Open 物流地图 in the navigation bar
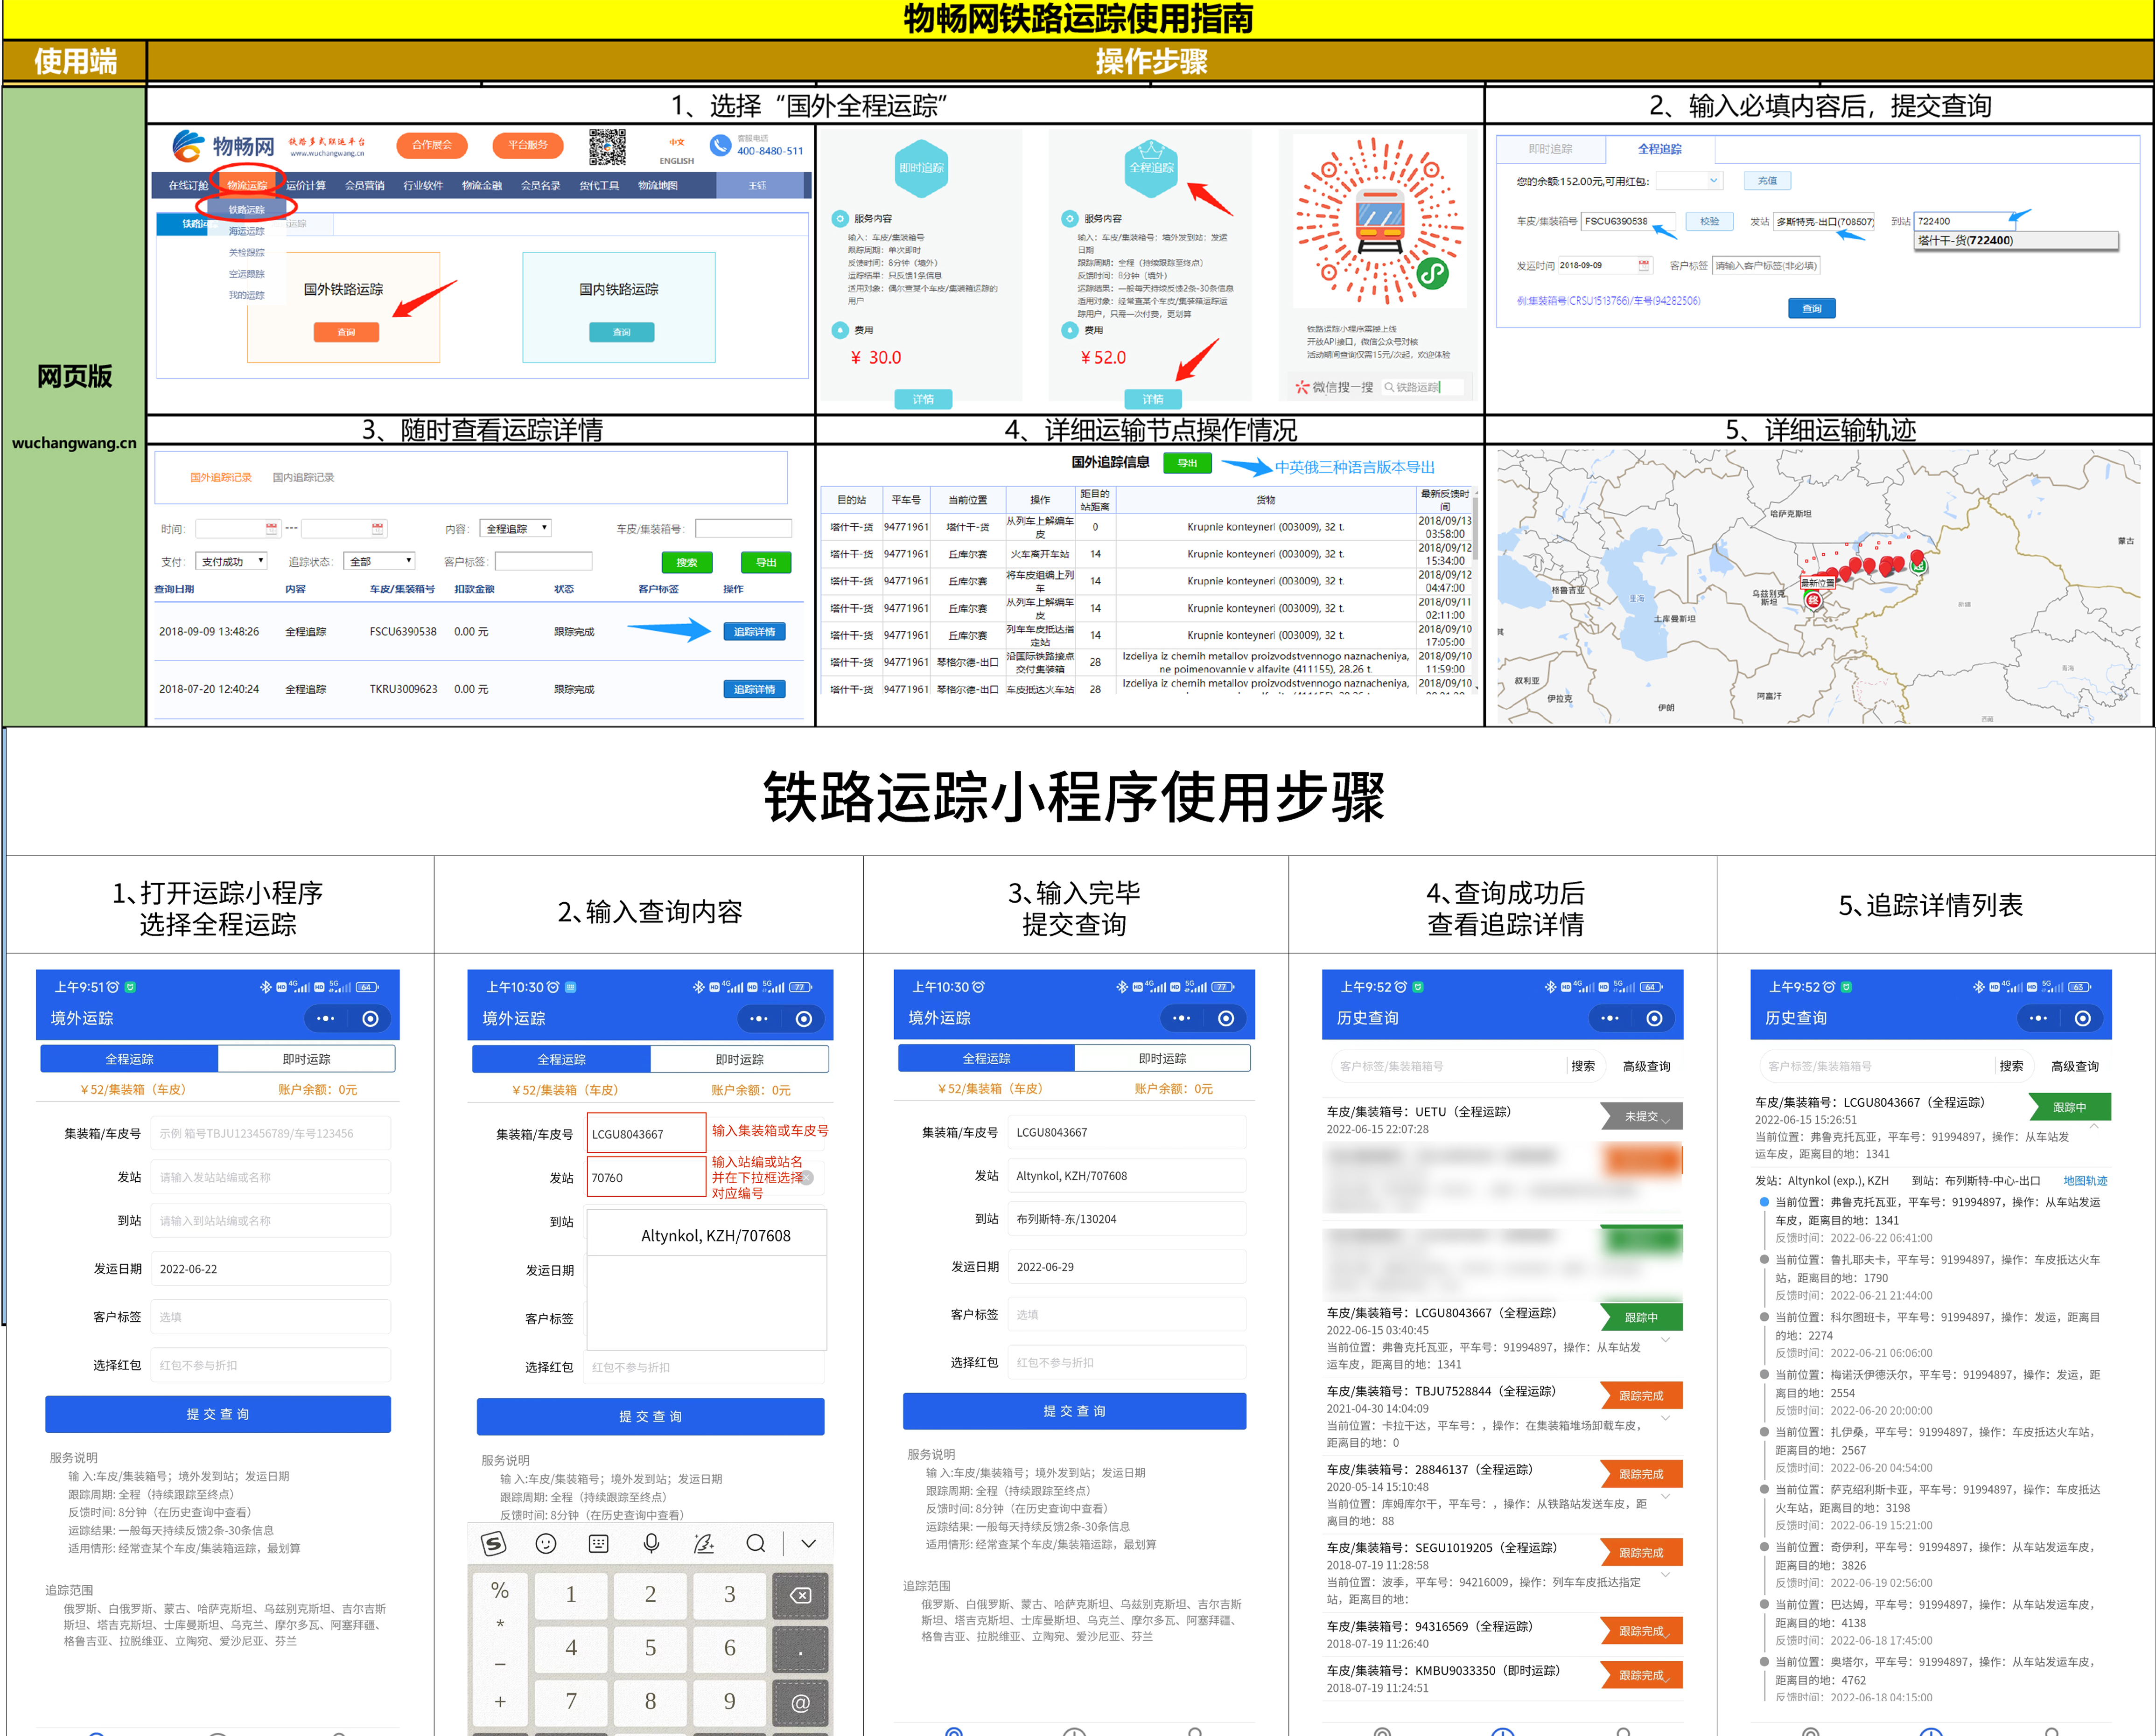 coord(658,185)
